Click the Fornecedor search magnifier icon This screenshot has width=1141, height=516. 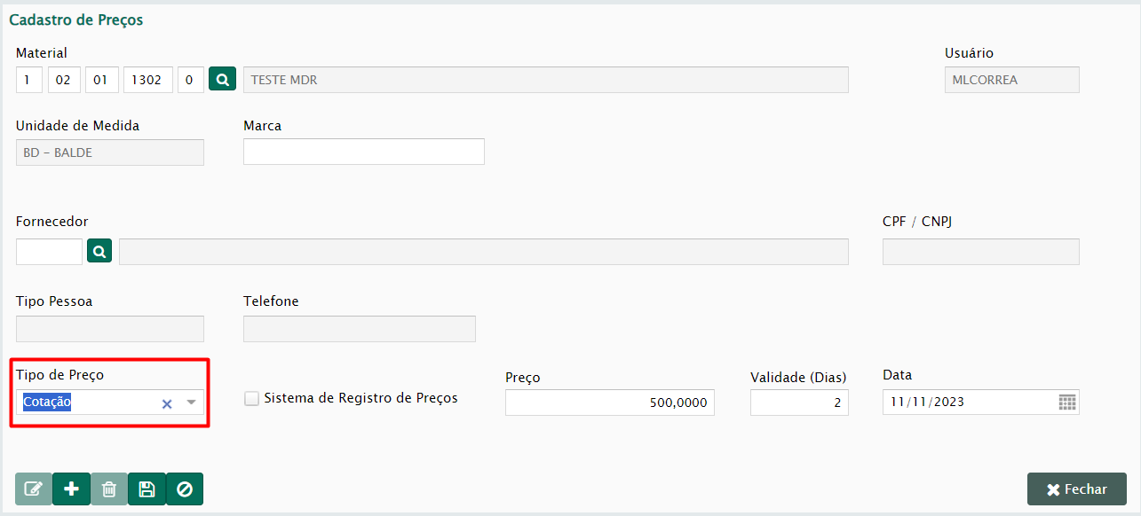99,252
